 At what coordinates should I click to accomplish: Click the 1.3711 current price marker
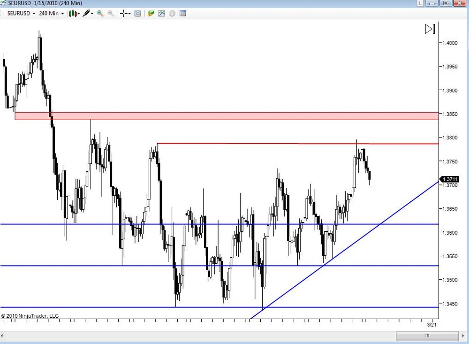coord(450,179)
